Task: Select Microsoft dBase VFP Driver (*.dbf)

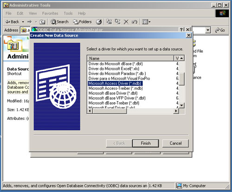Action: coord(117,98)
